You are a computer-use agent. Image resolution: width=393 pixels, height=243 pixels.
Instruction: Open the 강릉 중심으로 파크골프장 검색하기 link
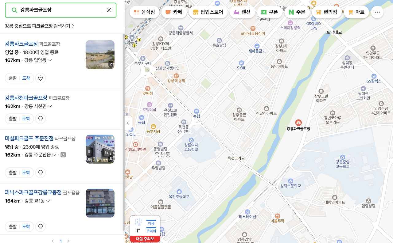(39, 26)
